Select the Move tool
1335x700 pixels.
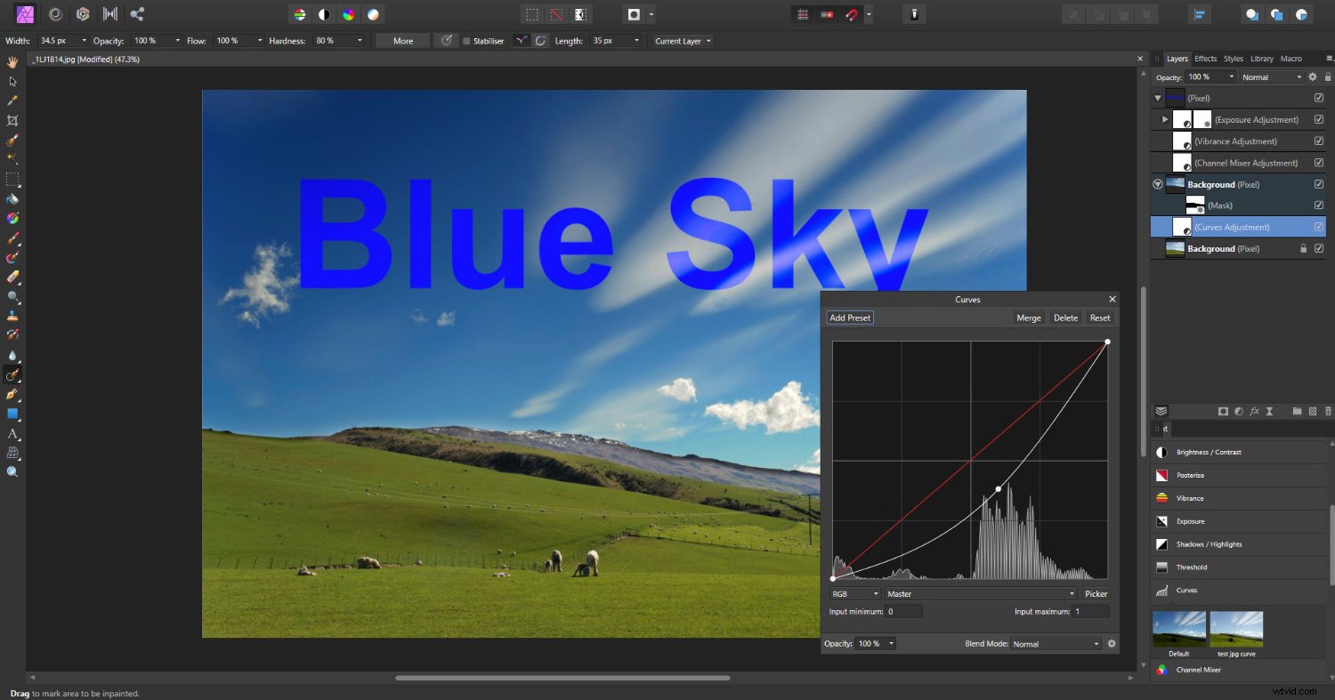point(12,81)
